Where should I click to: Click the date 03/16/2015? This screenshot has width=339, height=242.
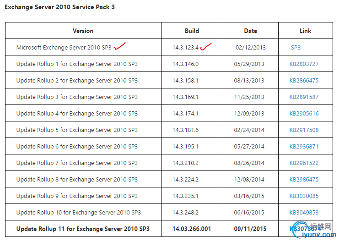pyautogui.click(x=249, y=196)
